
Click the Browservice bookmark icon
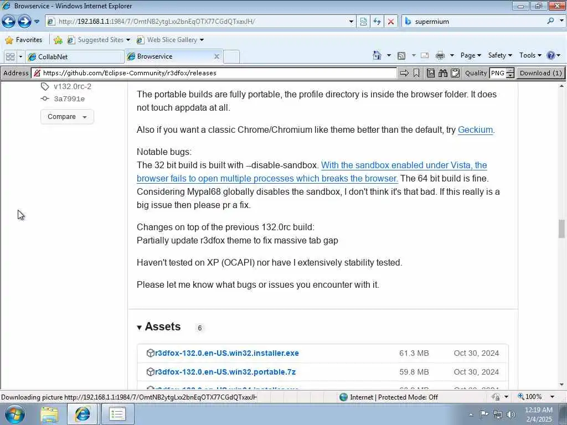click(416, 73)
